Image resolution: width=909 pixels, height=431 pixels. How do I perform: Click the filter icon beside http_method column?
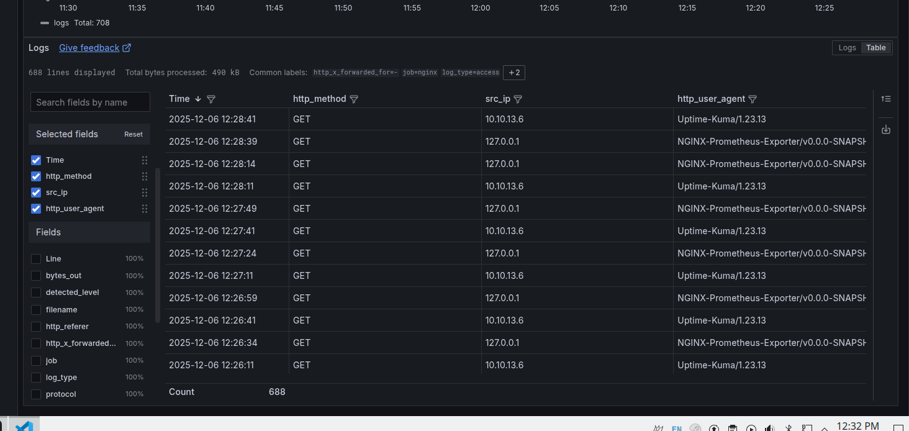(354, 99)
